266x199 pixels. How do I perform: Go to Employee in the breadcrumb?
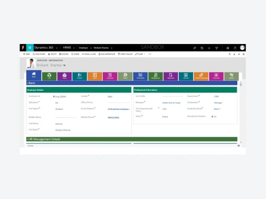click(x=84, y=48)
